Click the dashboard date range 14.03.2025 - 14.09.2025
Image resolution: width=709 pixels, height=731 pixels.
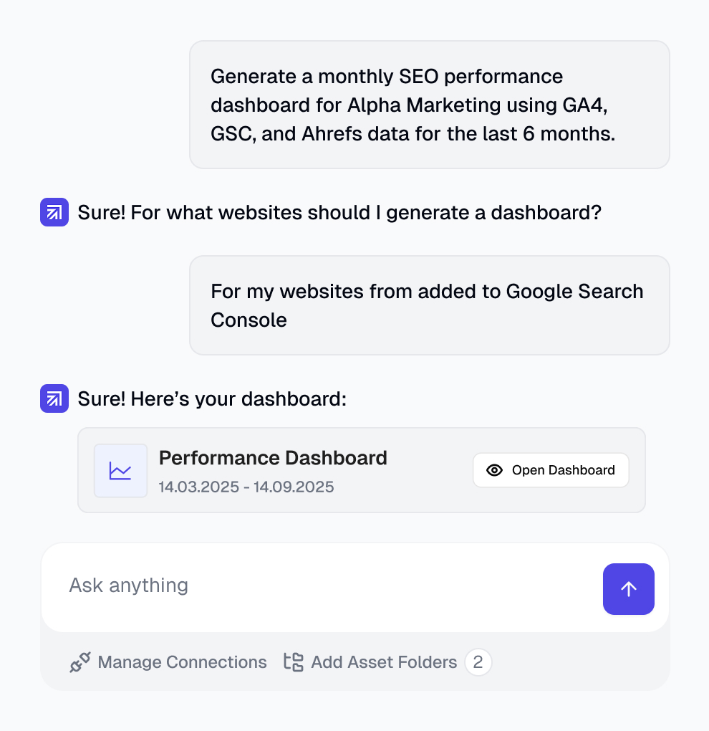tap(246, 487)
